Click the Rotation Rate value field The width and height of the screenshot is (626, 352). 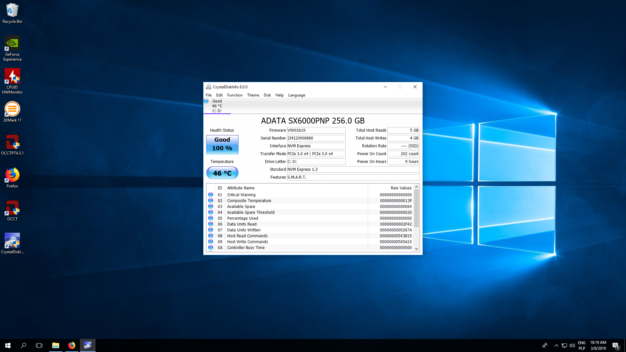click(403, 146)
